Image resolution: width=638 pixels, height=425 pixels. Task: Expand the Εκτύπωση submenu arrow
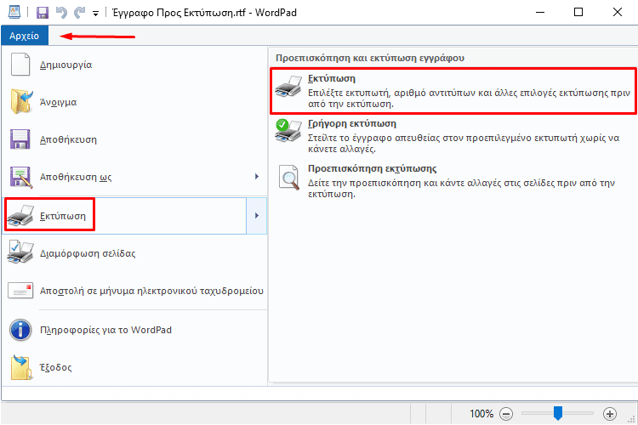257,216
